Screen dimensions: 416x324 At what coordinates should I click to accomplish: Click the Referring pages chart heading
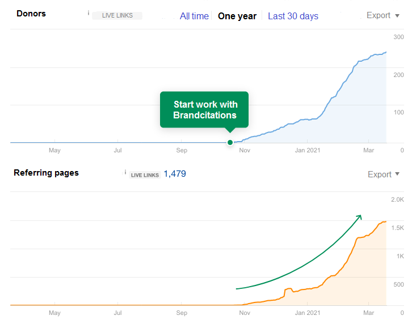pyautogui.click(x=46, y=173)
